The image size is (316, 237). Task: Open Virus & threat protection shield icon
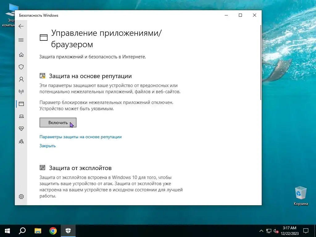[21, 67]
